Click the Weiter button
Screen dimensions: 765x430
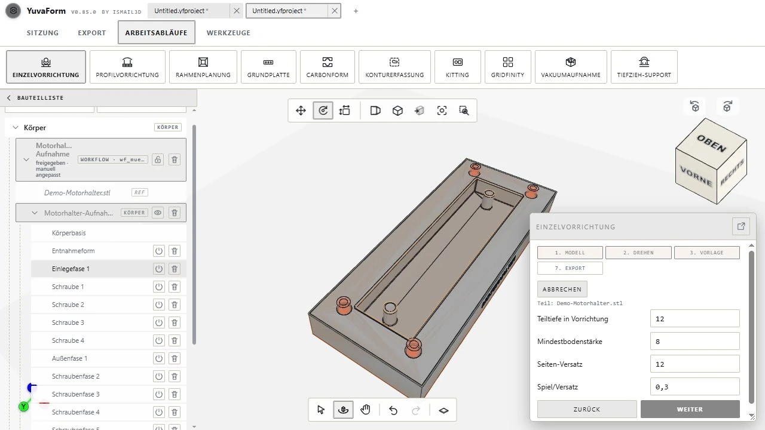[x=690, y=409]
